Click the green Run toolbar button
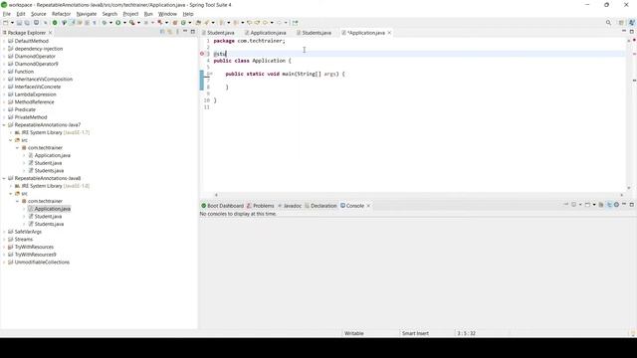 [117, 23]
